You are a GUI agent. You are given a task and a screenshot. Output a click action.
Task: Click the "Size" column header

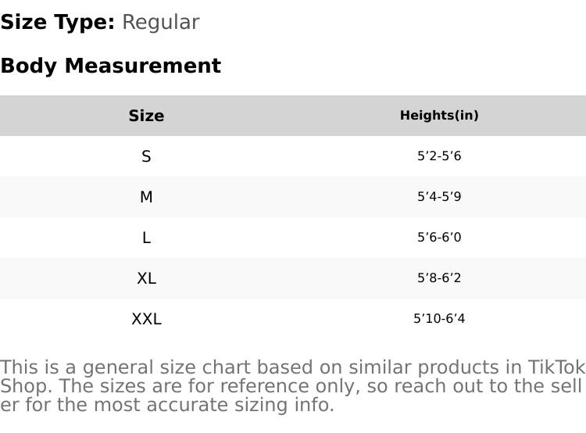[x=146, y=116]
